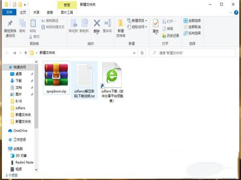Click the red X delete icon

point(96,24)
